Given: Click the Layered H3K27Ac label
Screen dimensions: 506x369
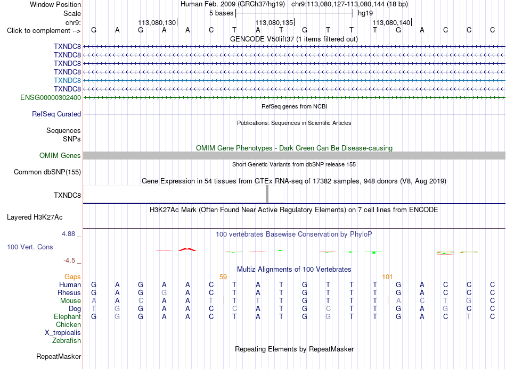Looking at the screenshot, I should point(35,217).
